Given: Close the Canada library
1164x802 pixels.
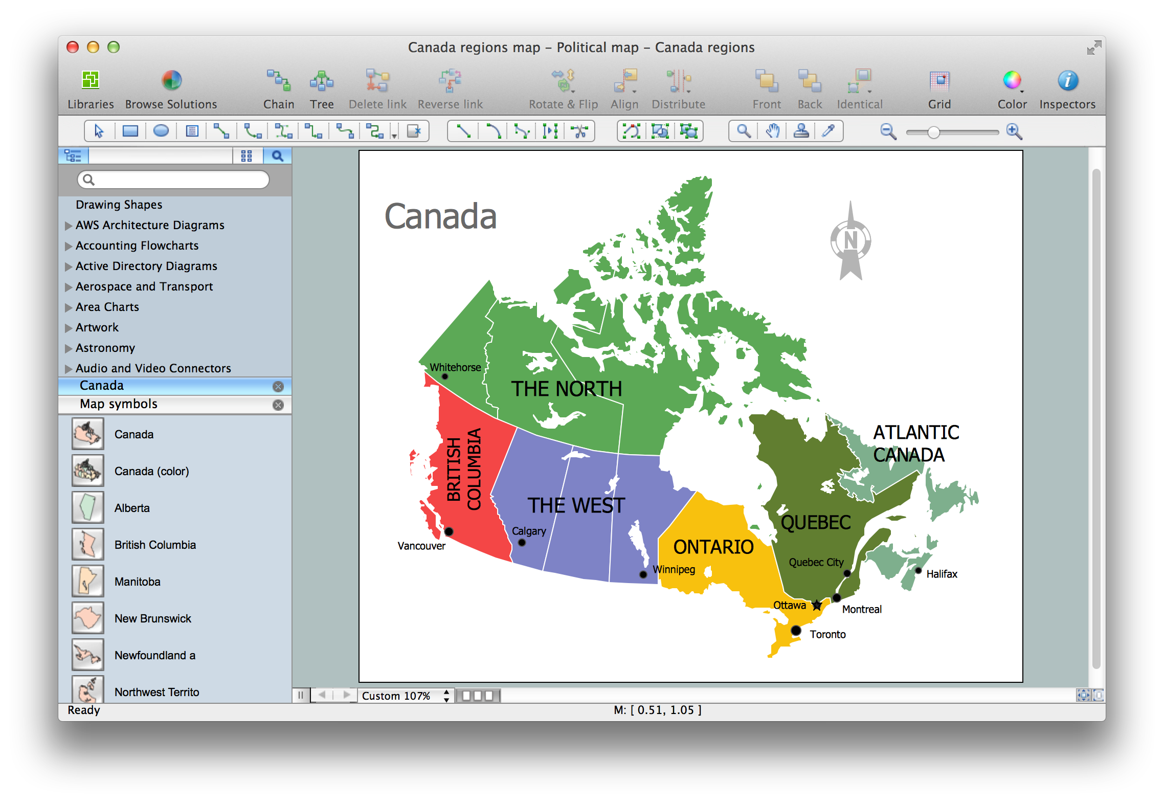Looking at the screenshot, I should click(278, 386).
